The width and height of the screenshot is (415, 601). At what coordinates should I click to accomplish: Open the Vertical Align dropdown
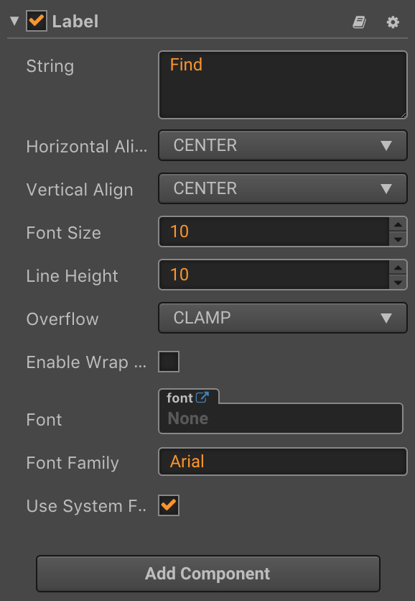pyautogui.click(x=282, y=188)
